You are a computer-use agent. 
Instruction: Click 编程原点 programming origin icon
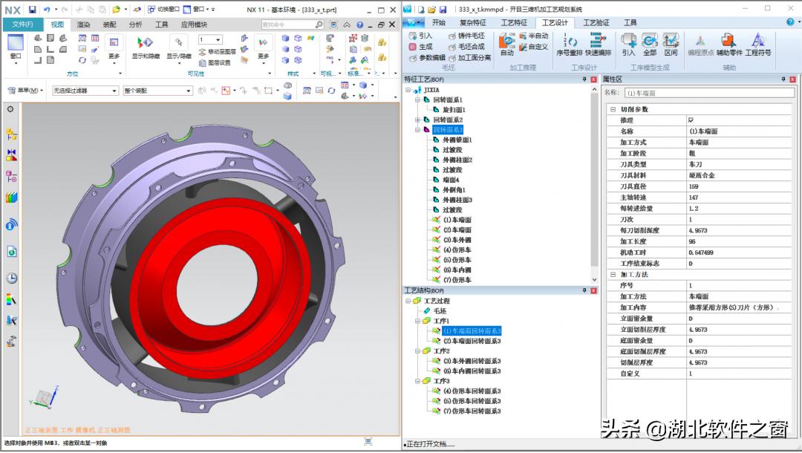pyautogui.click(x=700, y=44)
